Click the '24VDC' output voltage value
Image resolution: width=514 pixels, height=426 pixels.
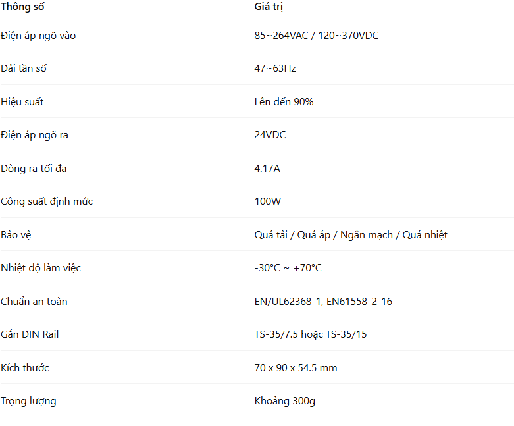270,135
